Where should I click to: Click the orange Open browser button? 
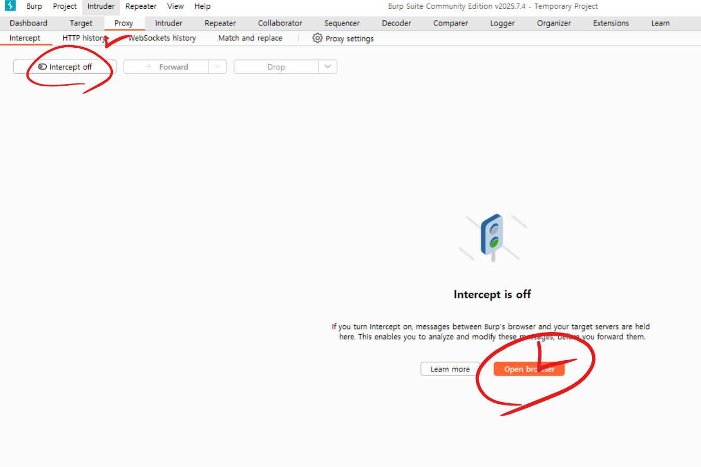[529, 369]
